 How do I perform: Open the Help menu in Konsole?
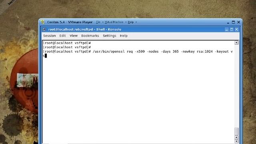[x=124, y=36]
